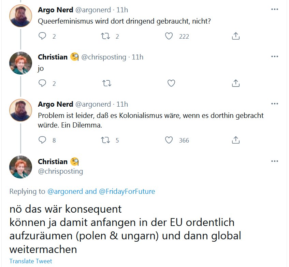This screenshot has height=267, width=289.
Task: Reply to the Kolonialismus Dilemma tweet
Action: coord(42,140)
